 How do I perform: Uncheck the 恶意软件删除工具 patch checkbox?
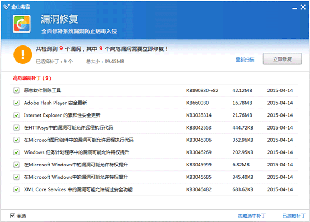coord(16,90)
